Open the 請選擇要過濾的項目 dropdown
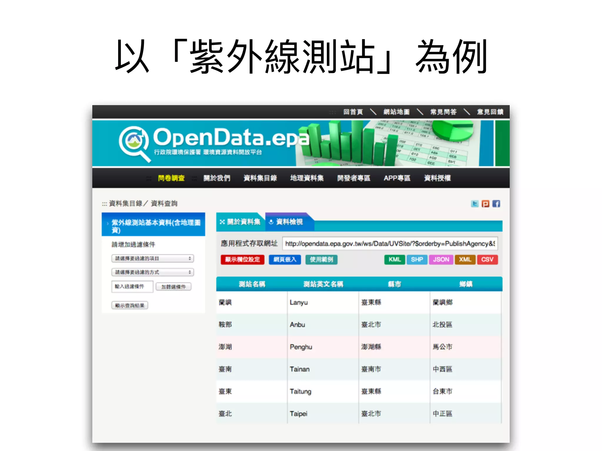 click(x=153, y=258)
